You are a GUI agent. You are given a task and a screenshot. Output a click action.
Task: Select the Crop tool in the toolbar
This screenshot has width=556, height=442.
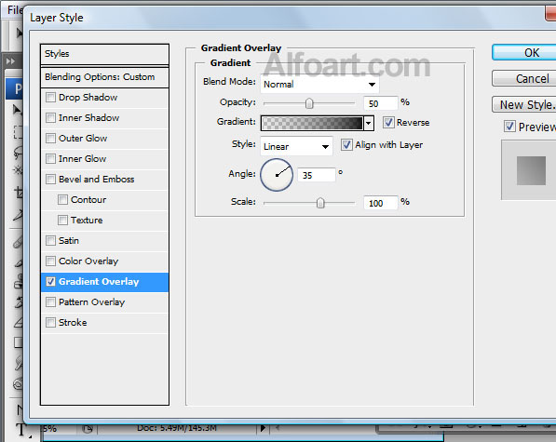point(18,193)
